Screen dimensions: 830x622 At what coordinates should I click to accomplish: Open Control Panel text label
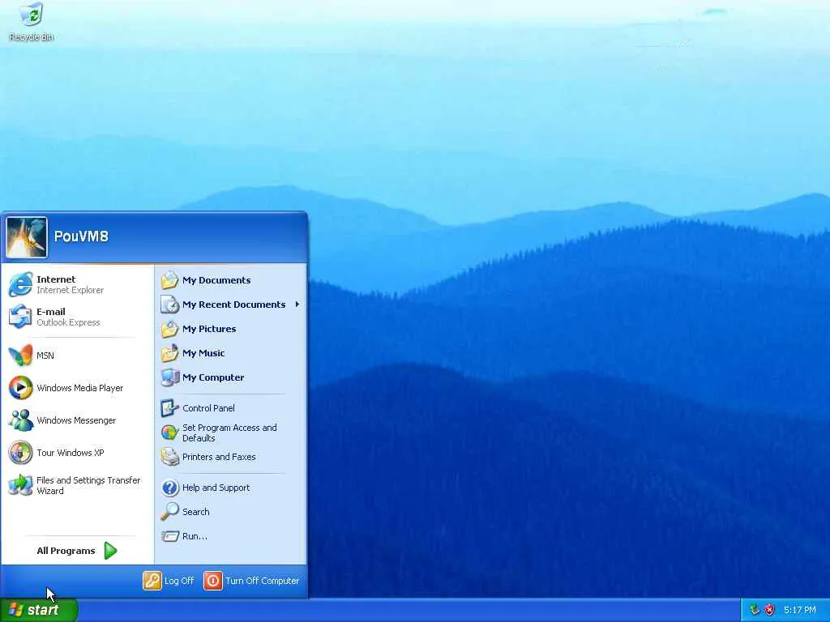(x=208, y=408)
